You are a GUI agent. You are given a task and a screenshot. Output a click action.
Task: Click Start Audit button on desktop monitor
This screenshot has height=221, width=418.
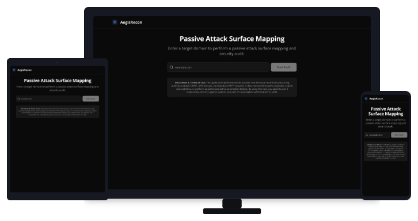pos(284,67)
